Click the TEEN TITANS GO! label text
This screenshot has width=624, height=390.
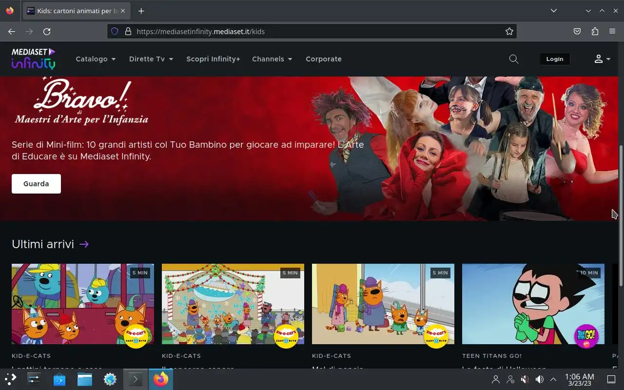coord(492,356)
